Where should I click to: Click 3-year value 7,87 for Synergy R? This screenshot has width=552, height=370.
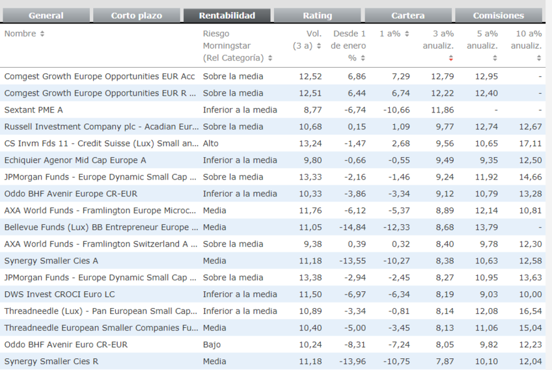(445, 362)
